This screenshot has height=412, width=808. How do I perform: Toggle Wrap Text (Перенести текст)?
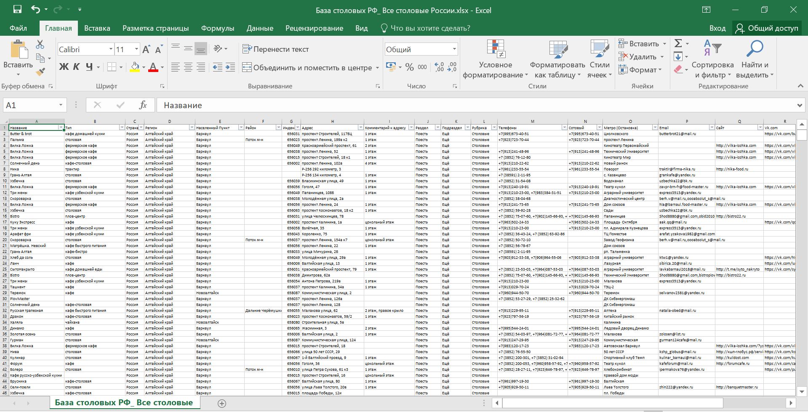point(276,49)
